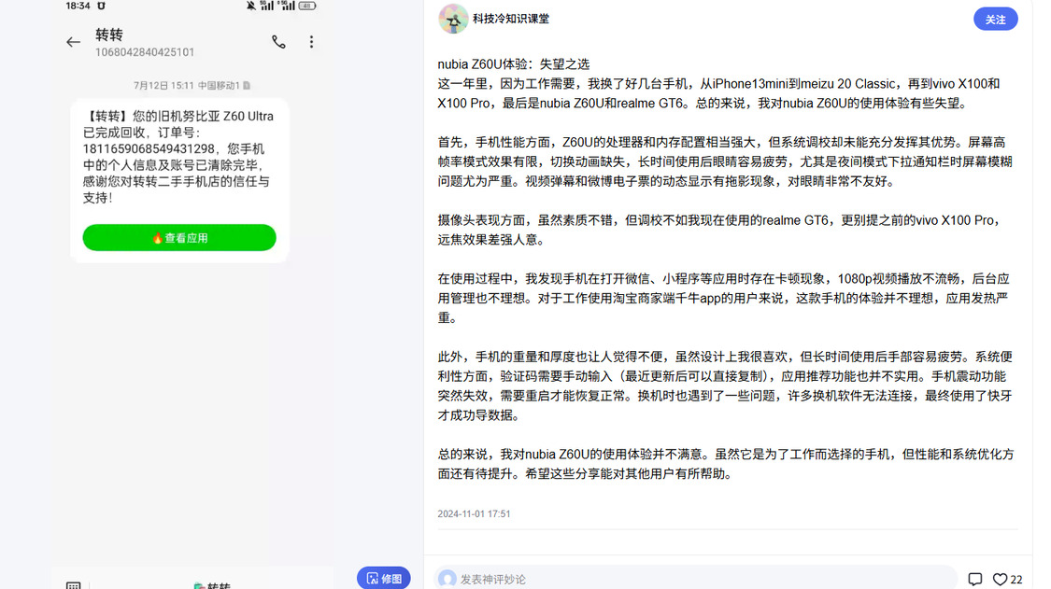This screenshot has width=1051, height=589.
Task: Like the post with the heart icon
Action: coord(1000,579)
